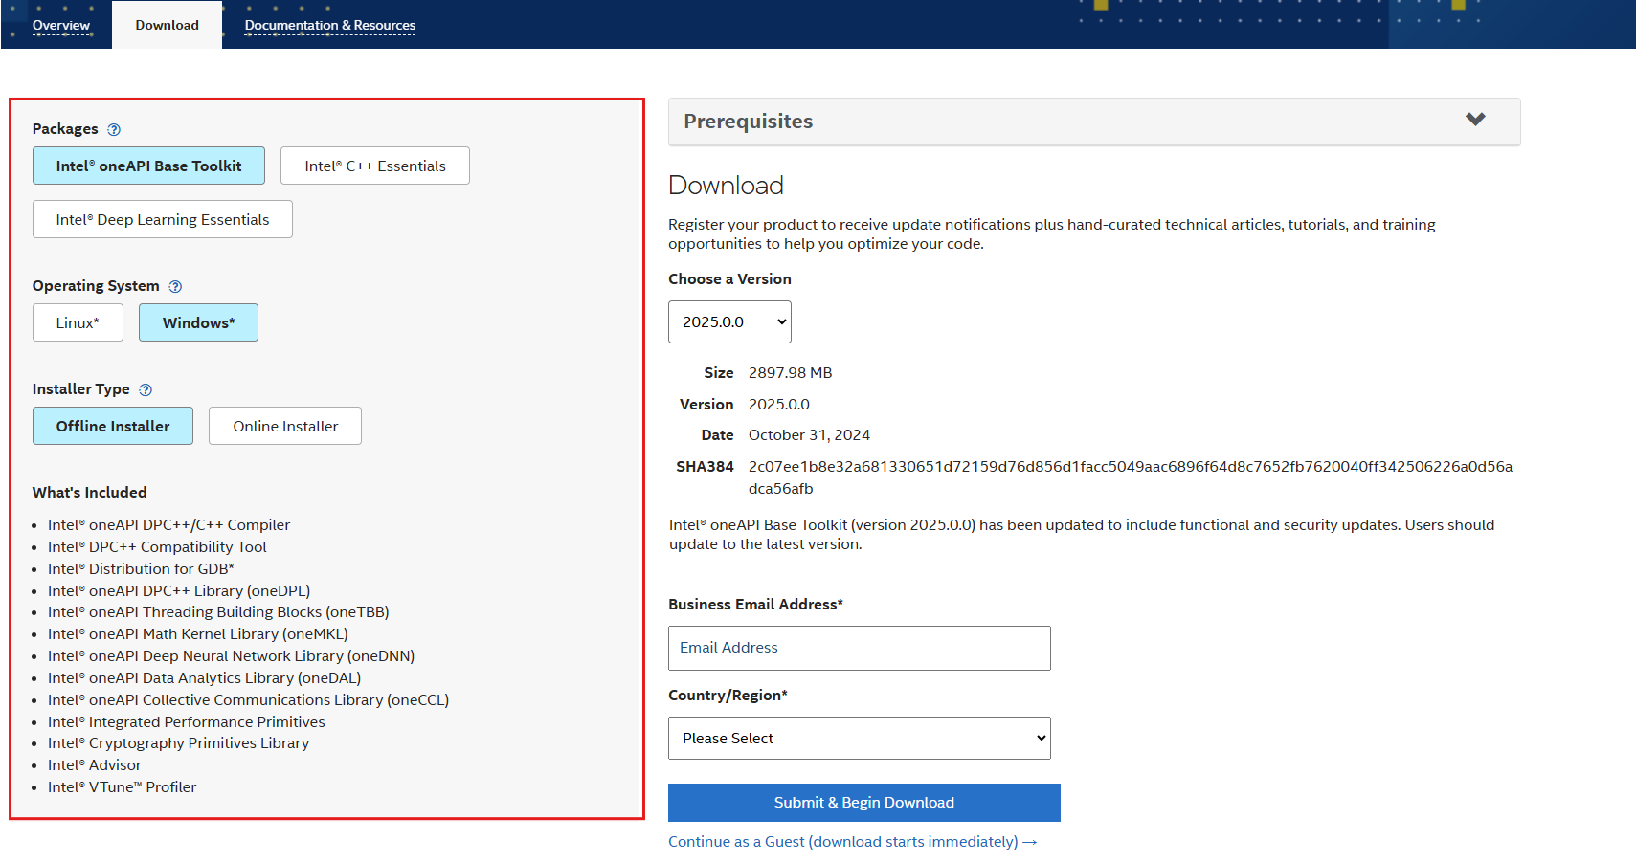The image size is (1636, 863).
Task: Open the Country/Region Please Select dropdown
Action: pos(860,738)
